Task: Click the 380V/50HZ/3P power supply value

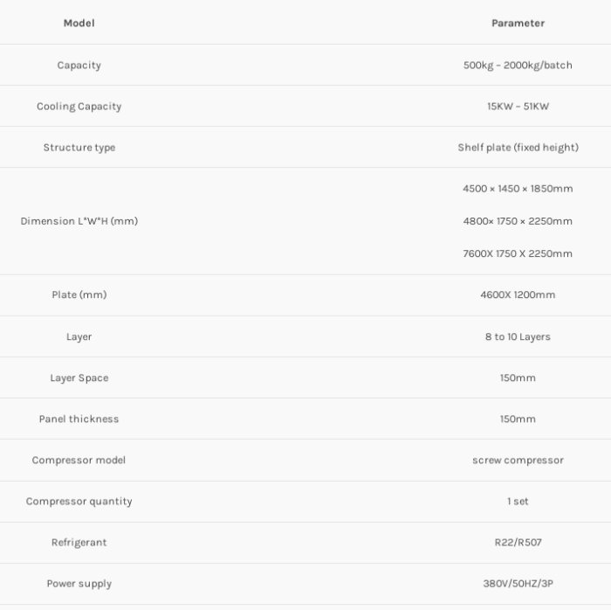Action: point(518,584)
